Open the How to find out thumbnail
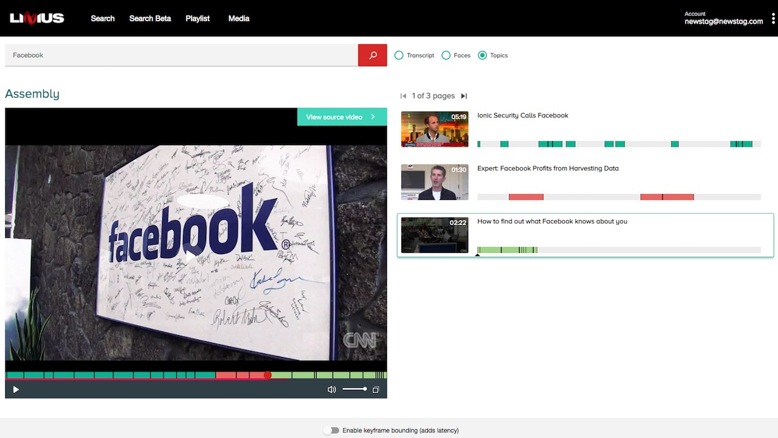The image size is (778, 438). 435,235
